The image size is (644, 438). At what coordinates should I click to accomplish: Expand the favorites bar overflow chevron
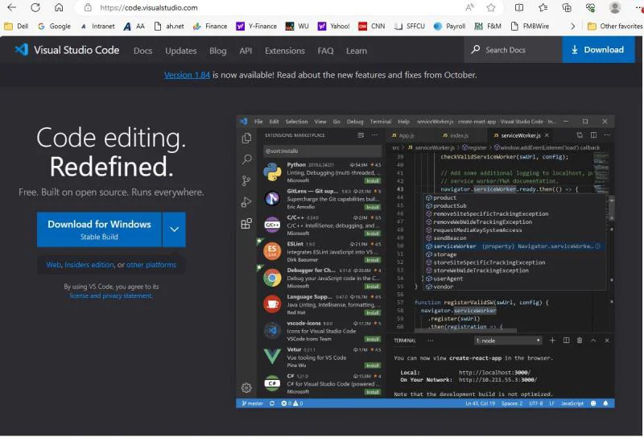[572, 26]
